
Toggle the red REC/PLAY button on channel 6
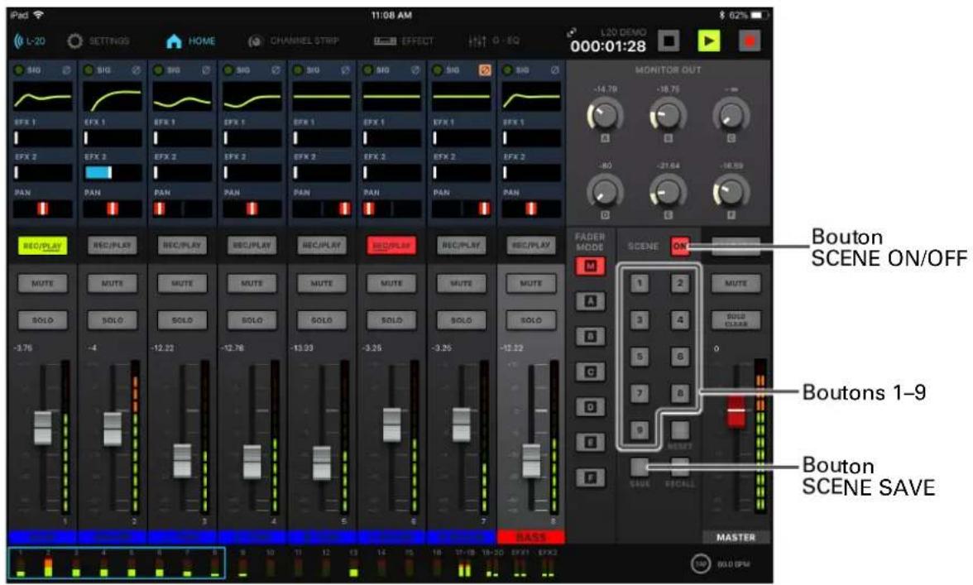(x=391, y=247)
